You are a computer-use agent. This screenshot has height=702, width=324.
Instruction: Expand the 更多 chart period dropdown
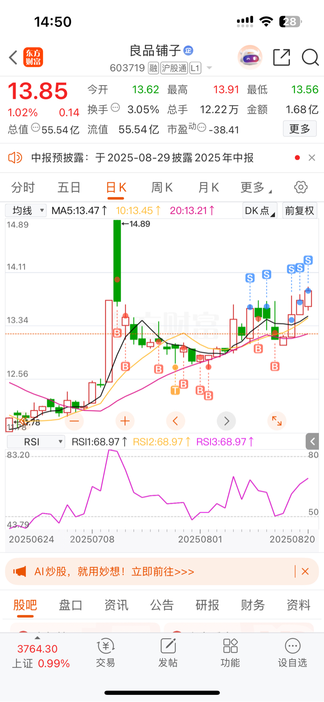click(256, 187)
